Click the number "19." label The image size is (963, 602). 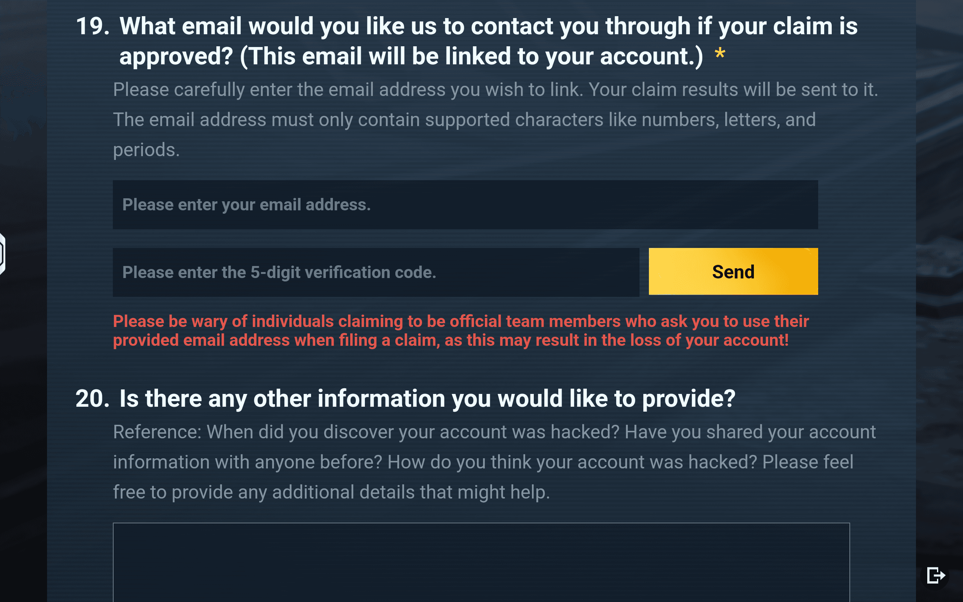pyautogui.click(x=92, y=26)
